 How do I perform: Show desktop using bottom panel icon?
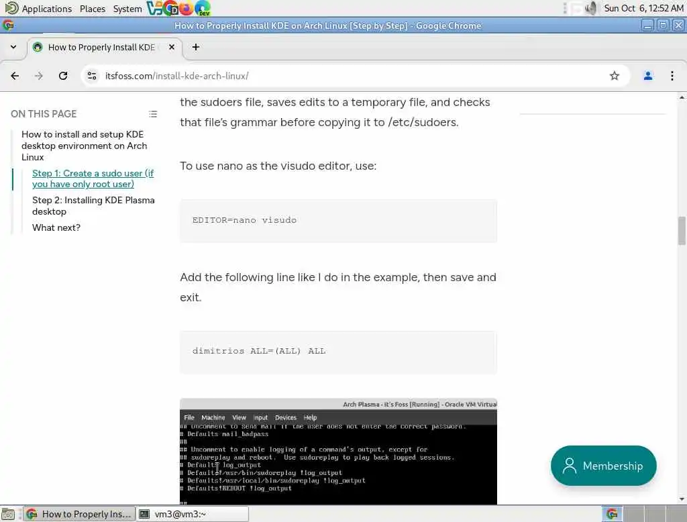8,514
